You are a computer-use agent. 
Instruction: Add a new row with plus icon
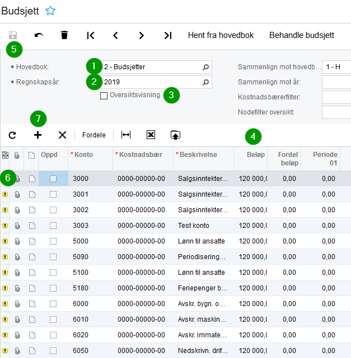pos(38,135)
